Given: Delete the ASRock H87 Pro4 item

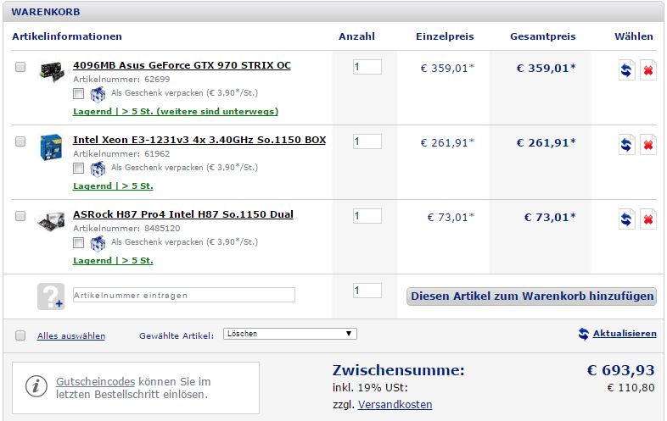Looking at the screenshot, I should click(x=647, y=219).
